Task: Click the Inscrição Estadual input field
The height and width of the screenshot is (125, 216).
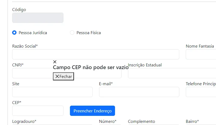Action: (x=172, y=73)
